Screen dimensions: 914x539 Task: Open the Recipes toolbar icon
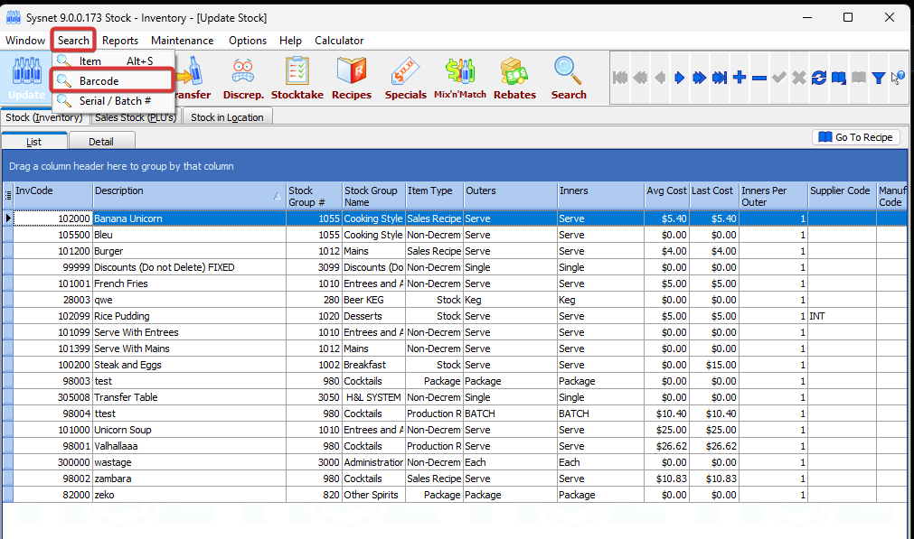(x=352, y=79)
